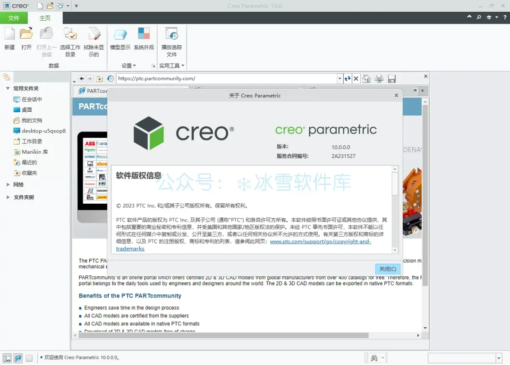Click the folder navigator icon above 常用文件夹
This screenshot has height=365, width=510.
click(x=6, y=77)
